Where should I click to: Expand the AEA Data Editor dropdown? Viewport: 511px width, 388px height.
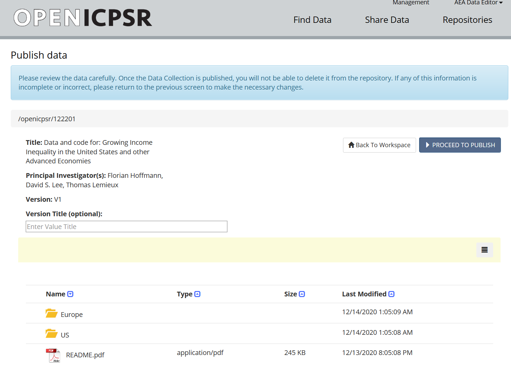[478, 3]
